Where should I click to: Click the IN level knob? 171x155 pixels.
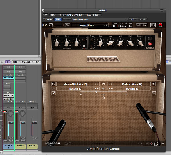pos(51,25)
